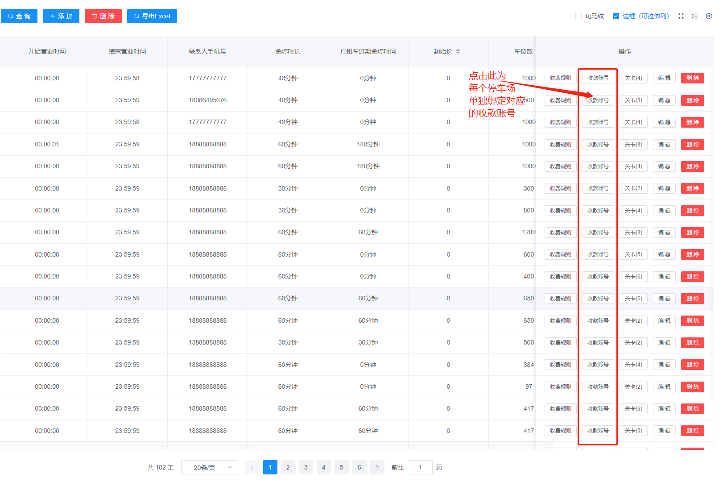Click the 查询 search button

pos(19,16)
